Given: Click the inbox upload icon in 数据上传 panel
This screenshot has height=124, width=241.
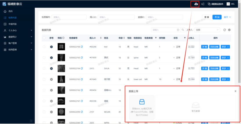Looking at the screenshot, I should coord(142,102).
